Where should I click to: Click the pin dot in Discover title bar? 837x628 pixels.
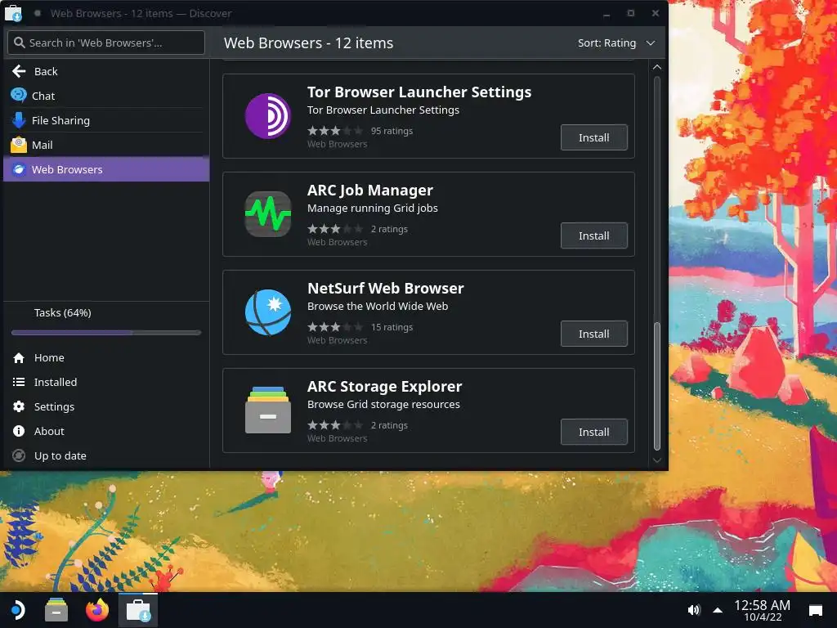(38, 13)
